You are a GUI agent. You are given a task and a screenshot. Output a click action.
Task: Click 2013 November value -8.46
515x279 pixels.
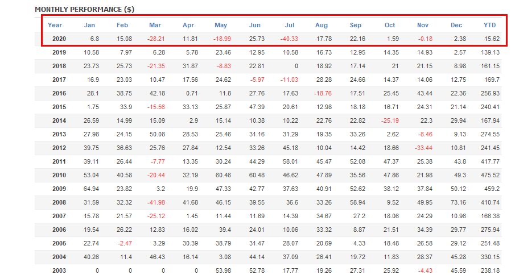pos(425,134)
